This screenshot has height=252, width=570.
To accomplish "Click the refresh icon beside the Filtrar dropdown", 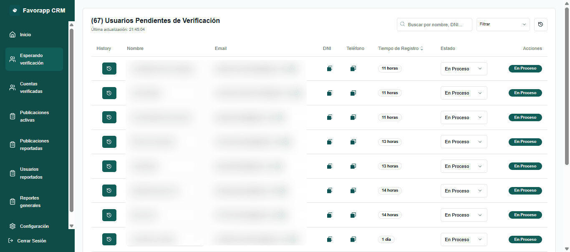I will [x=540, y=24].
